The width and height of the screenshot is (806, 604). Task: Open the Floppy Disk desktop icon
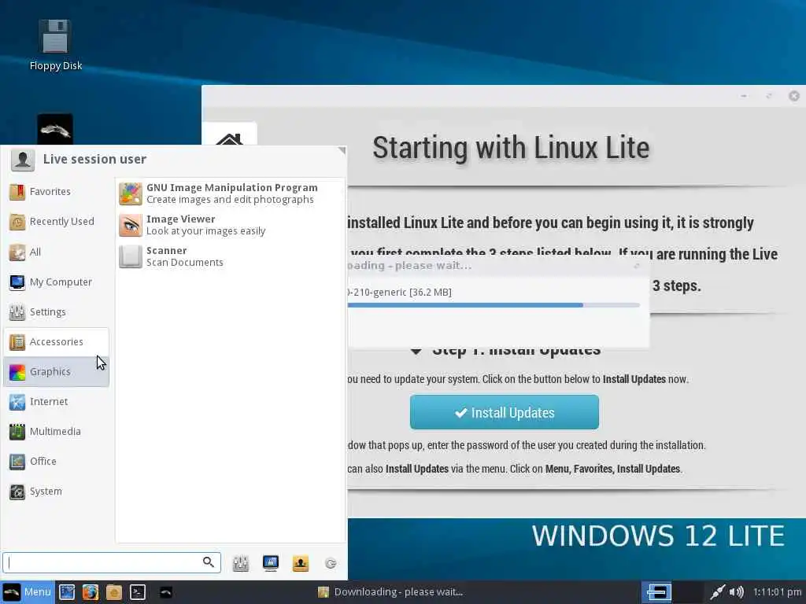coord(55,45)
